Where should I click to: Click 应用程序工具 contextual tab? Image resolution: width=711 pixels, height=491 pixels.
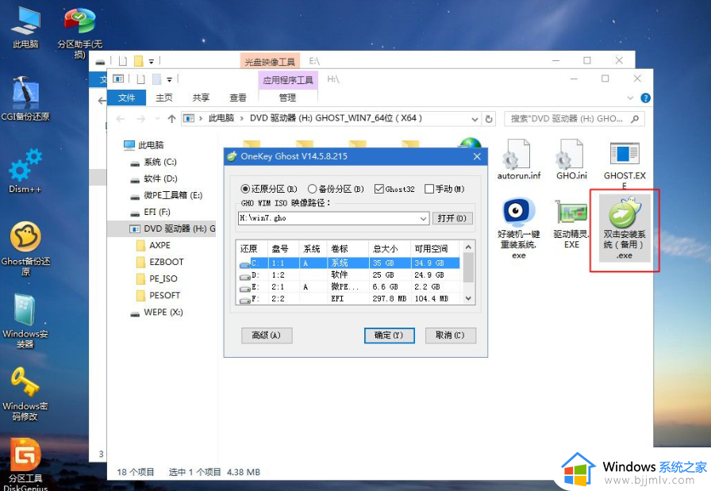288,80
